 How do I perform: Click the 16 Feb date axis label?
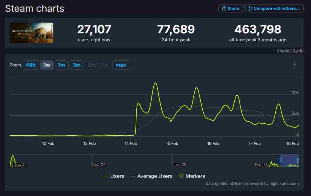click(213, 143)
